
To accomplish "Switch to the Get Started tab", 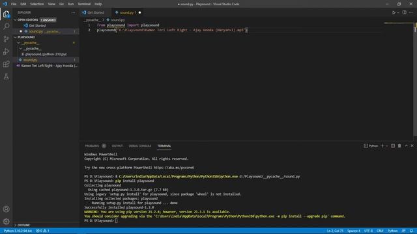I will [x=95, y=12].
